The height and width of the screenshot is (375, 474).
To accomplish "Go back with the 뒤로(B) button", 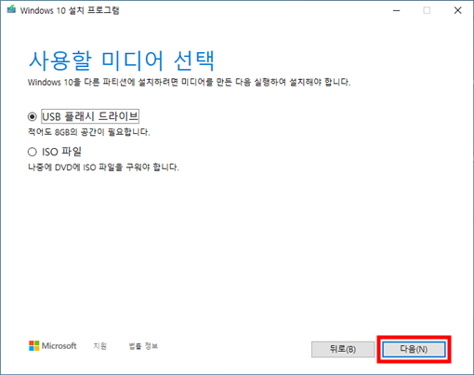I will [343, 349].
